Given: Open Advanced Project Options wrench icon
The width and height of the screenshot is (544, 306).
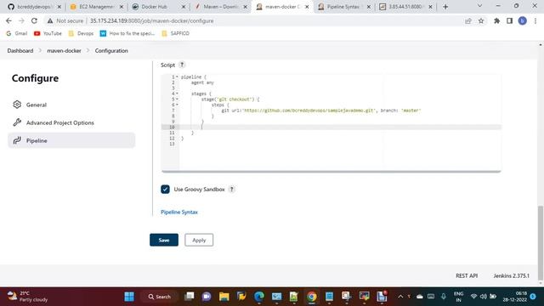Looking at the screenshot, I should click(17, 122).
